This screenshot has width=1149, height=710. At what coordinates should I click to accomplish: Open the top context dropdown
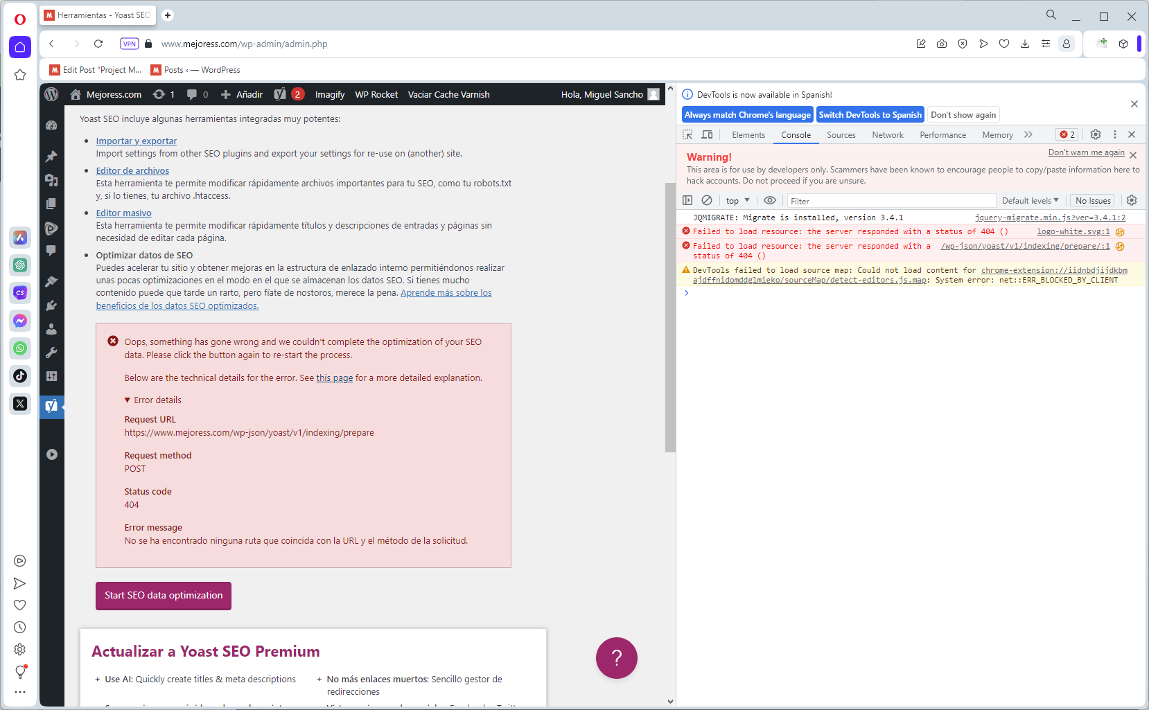[x=737, y=200]
